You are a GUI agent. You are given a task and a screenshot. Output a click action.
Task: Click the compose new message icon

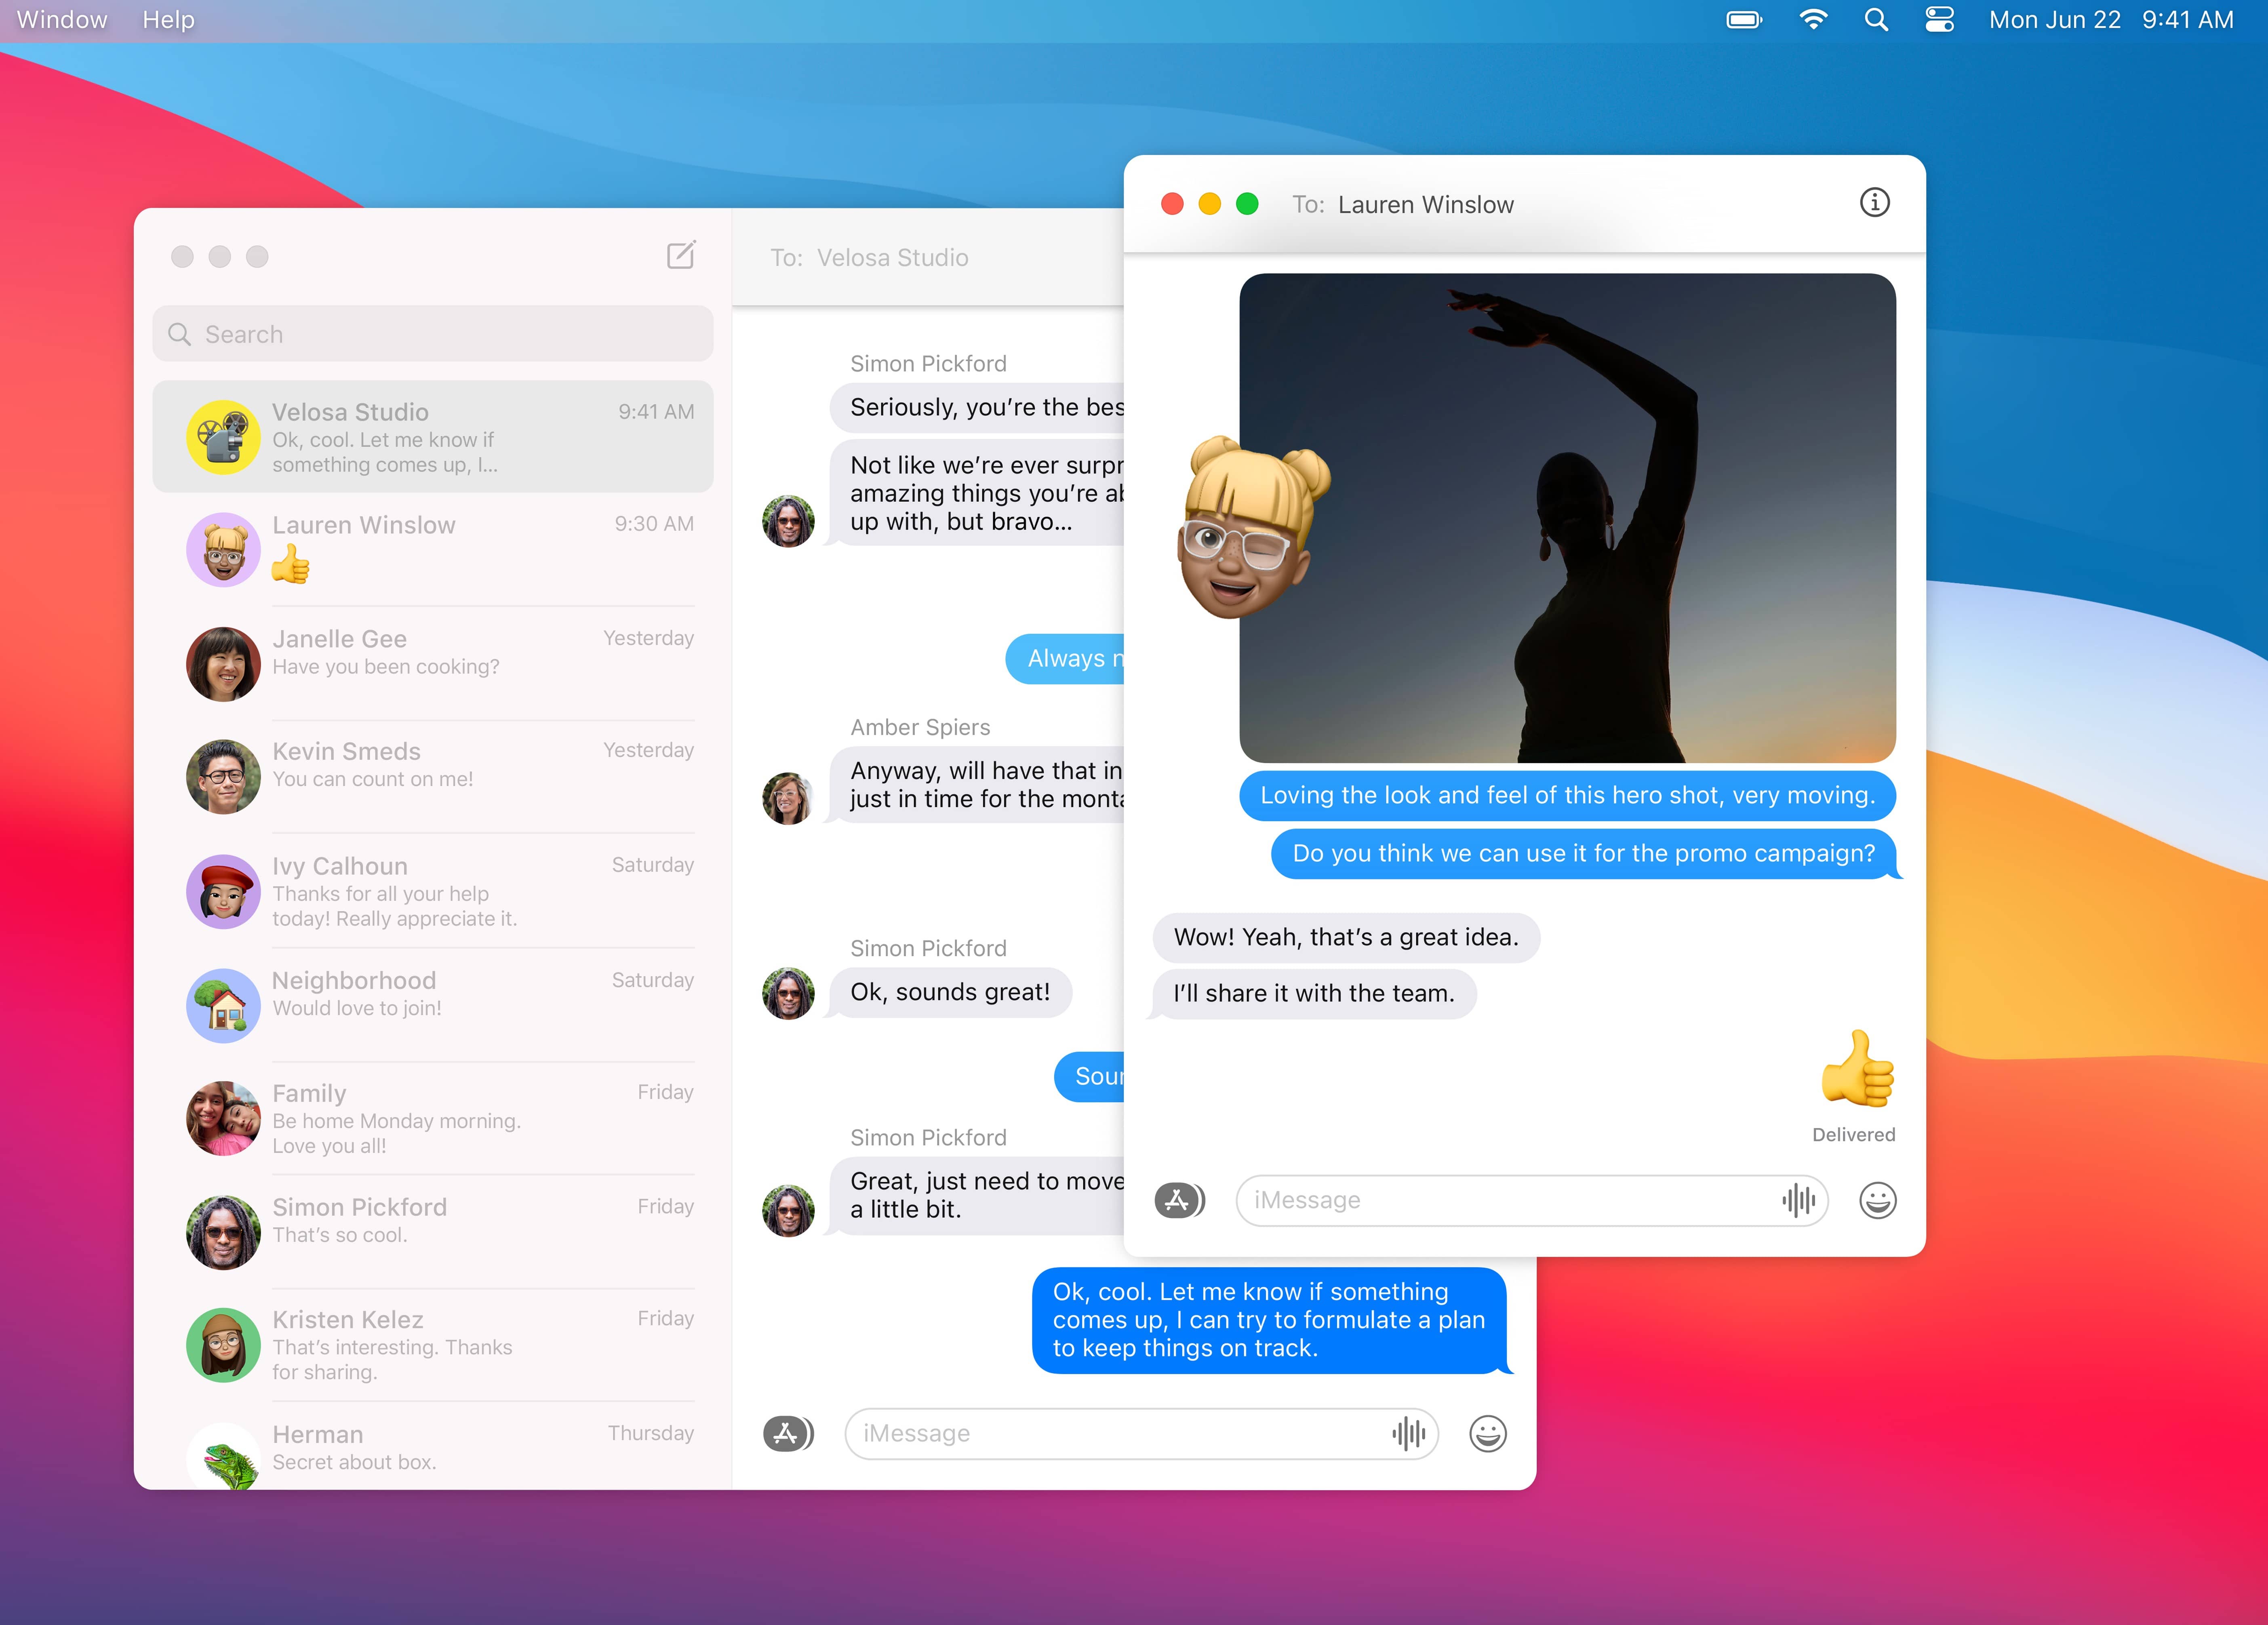[681, 255]
